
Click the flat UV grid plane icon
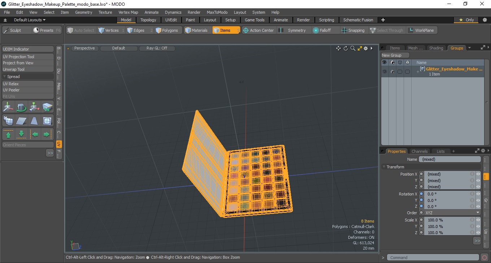coord(21,121)
